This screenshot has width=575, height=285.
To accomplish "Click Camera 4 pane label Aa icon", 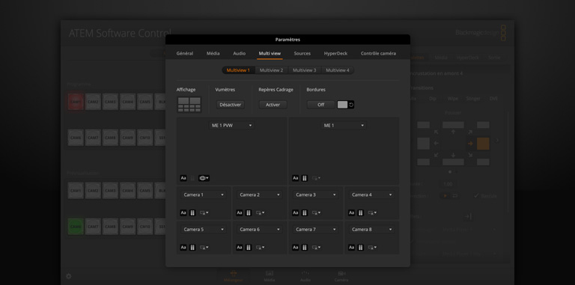I will click(352, 212).
